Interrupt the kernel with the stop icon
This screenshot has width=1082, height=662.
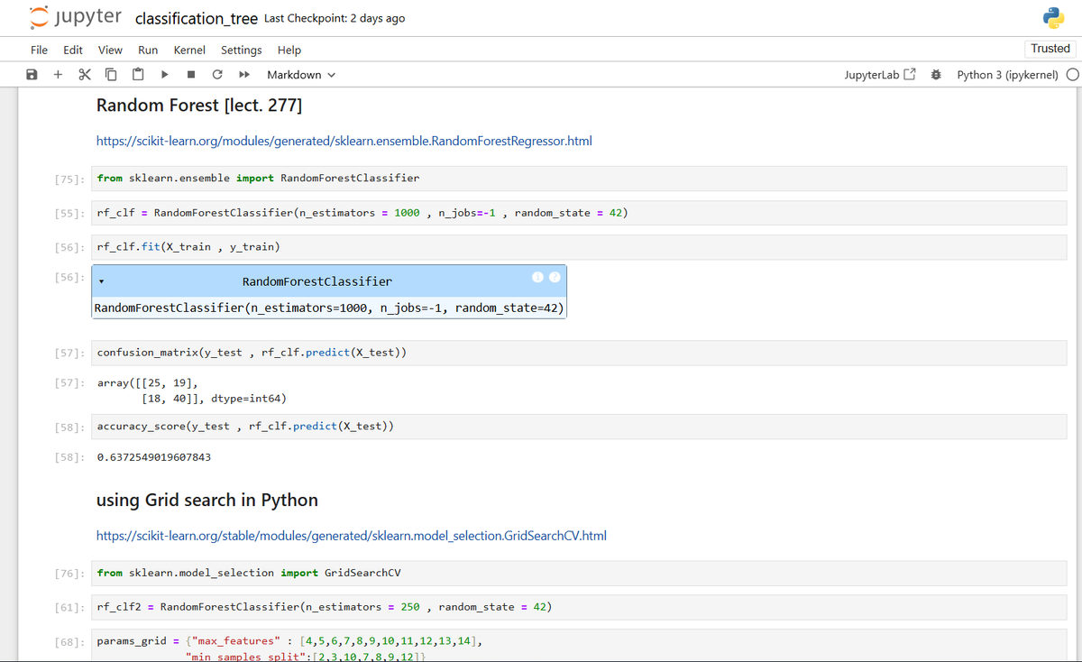point(191,75)
